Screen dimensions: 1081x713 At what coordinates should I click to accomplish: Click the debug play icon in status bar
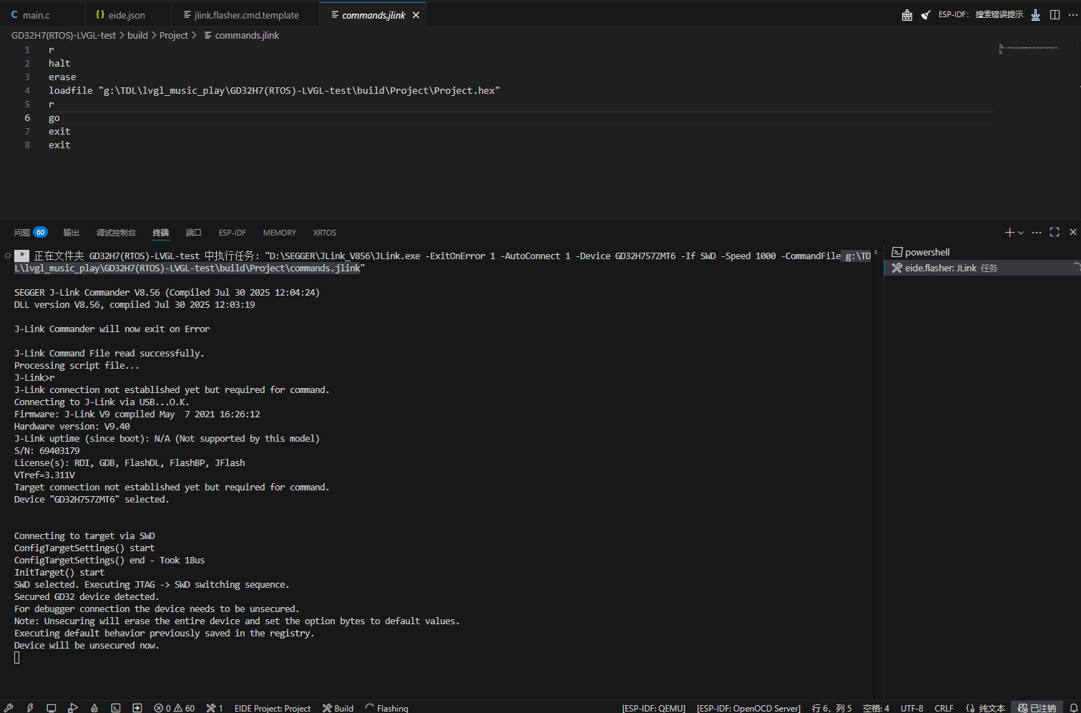[73, 708]
